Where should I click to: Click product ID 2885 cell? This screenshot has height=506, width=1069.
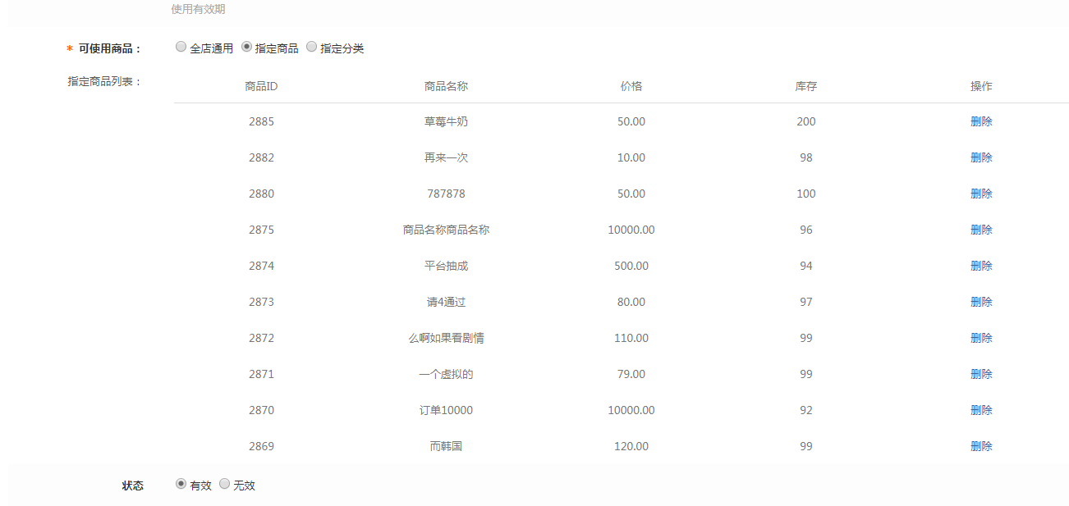point(261,121)
